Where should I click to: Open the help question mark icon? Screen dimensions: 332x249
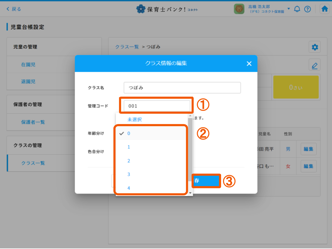[307, 9]
